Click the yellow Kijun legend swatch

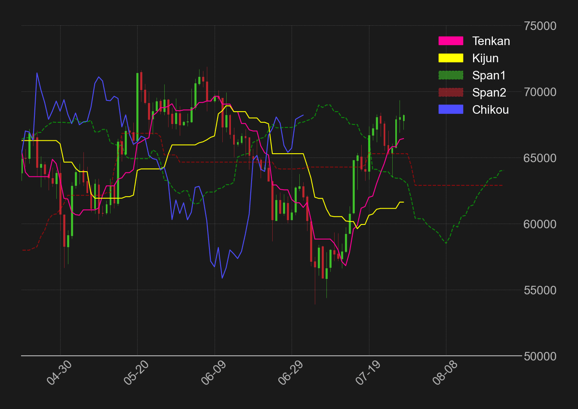(451, 58)
